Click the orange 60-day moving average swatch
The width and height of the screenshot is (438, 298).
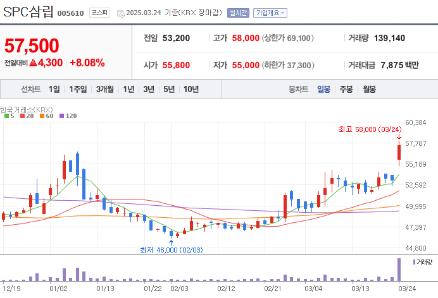click(x=42, y=116)
